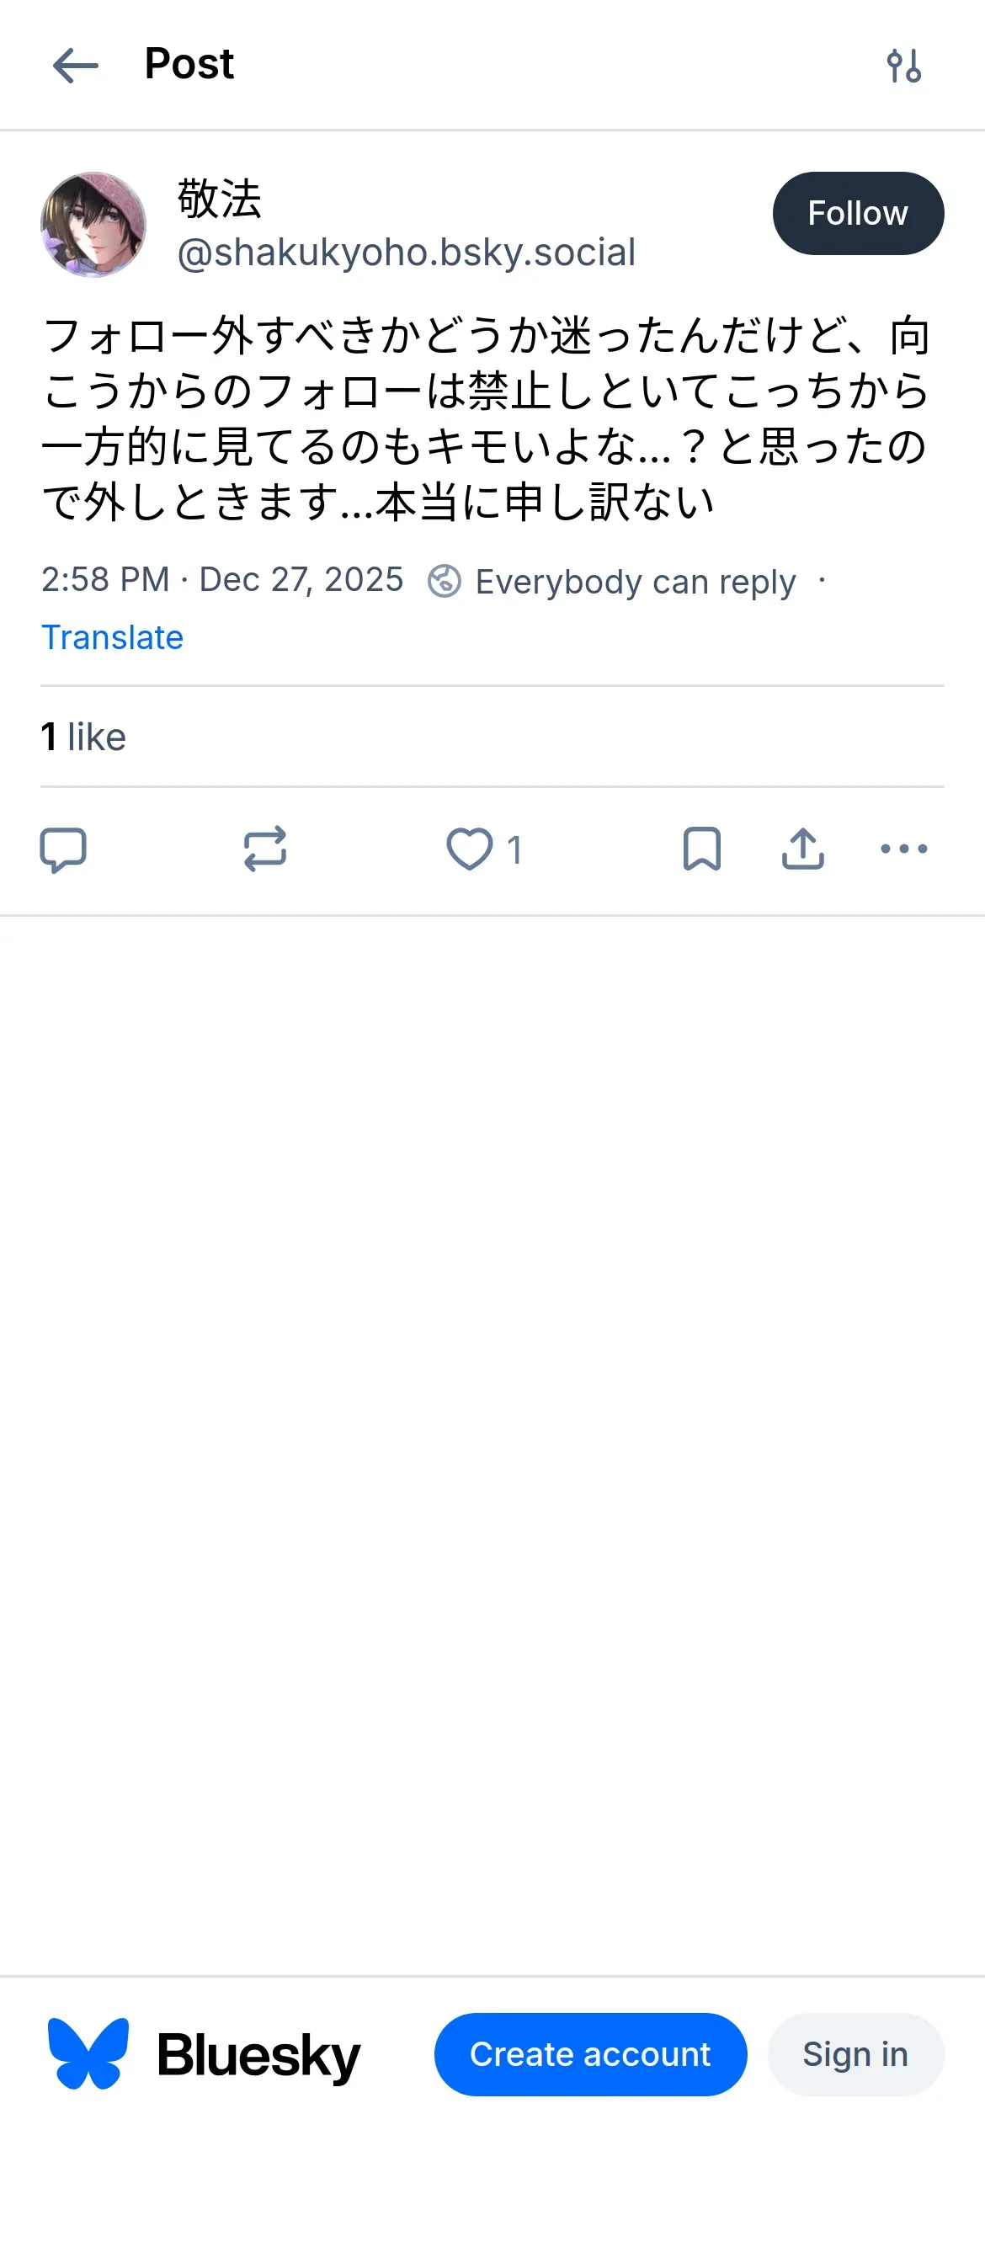
Task: Go back using the left arrow
Action: pos(76,66)
